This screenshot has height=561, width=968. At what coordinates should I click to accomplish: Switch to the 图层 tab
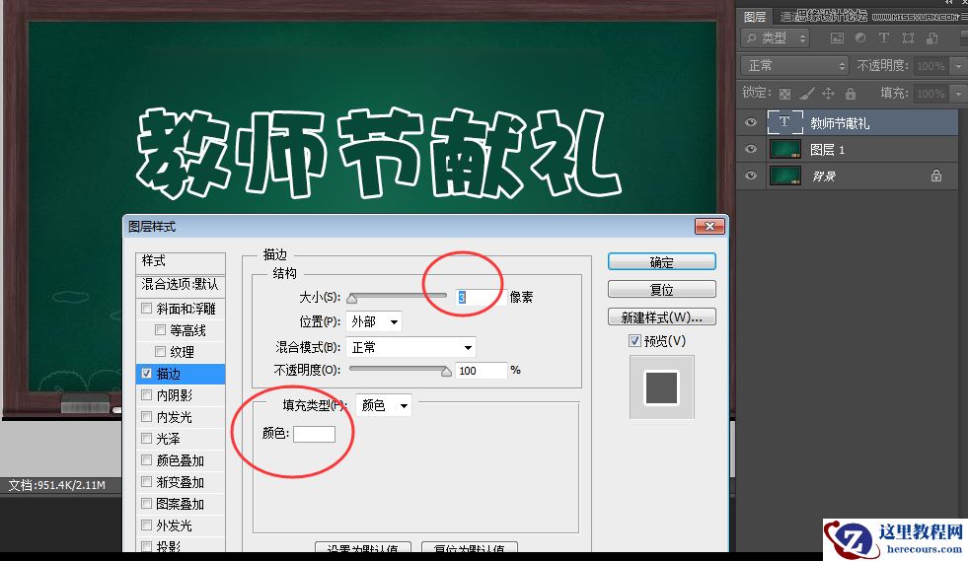coord(755,18)
